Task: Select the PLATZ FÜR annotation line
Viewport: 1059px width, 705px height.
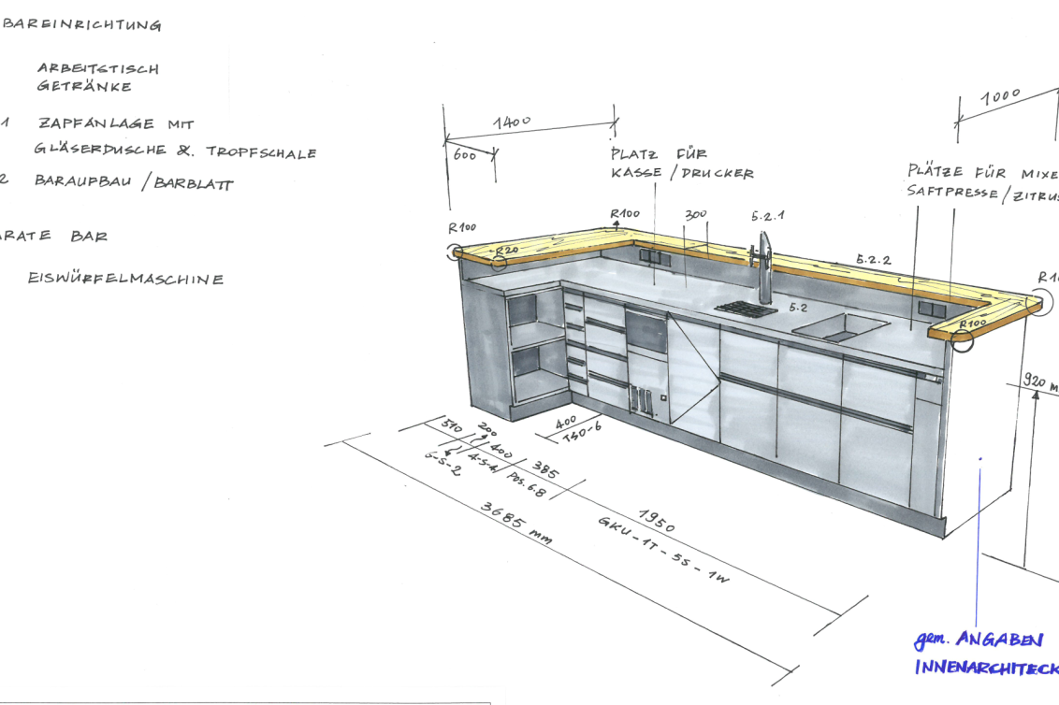Action: click(x=659, y=154)
